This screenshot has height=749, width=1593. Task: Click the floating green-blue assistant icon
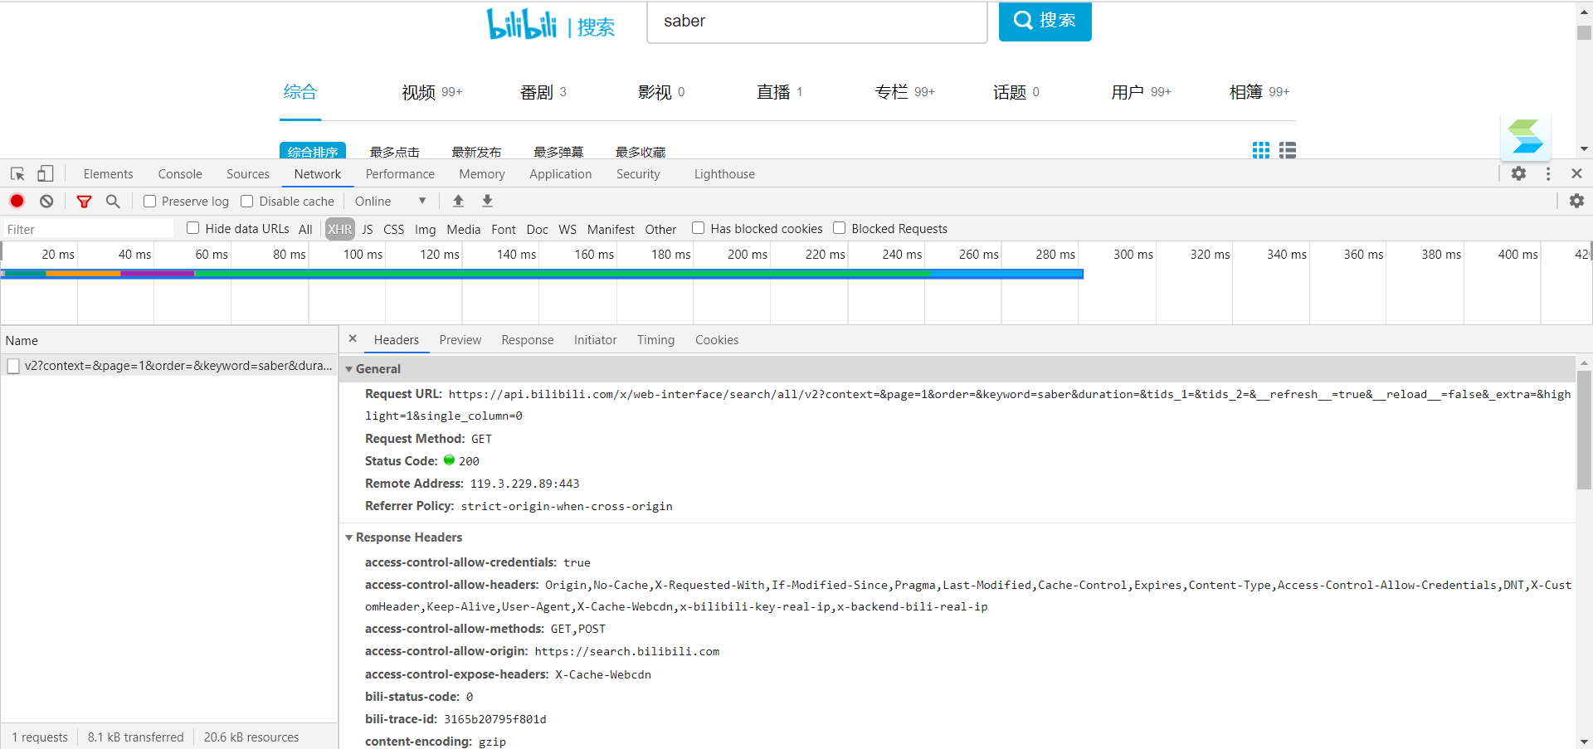(x=1526, y=136)
